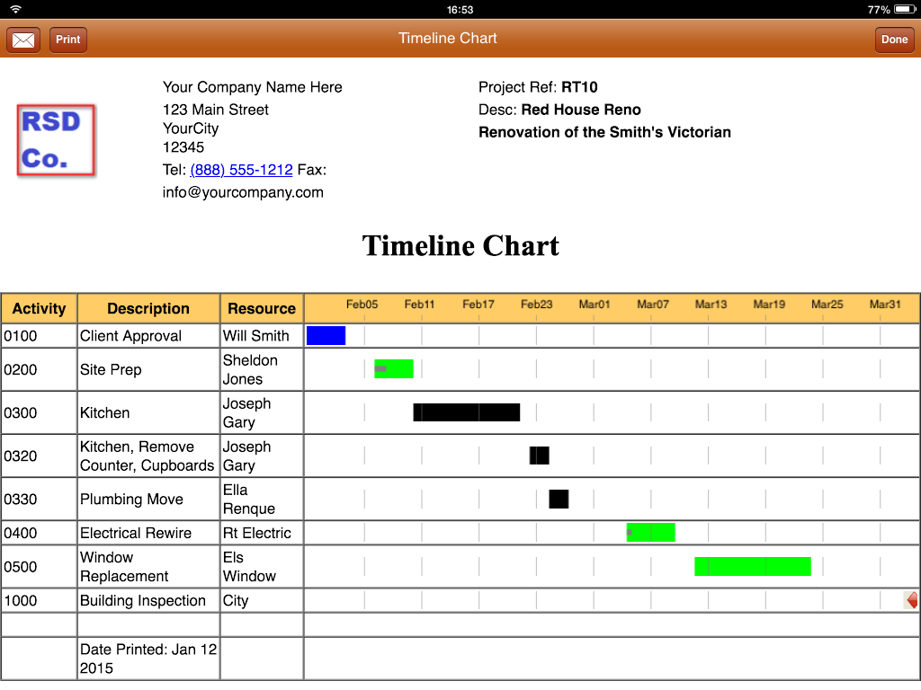The width and height of the screenshot is (921, 690).
Task: Tap the RSD Co. company logo
Action: pyautogui.click(x=56, y=140)
